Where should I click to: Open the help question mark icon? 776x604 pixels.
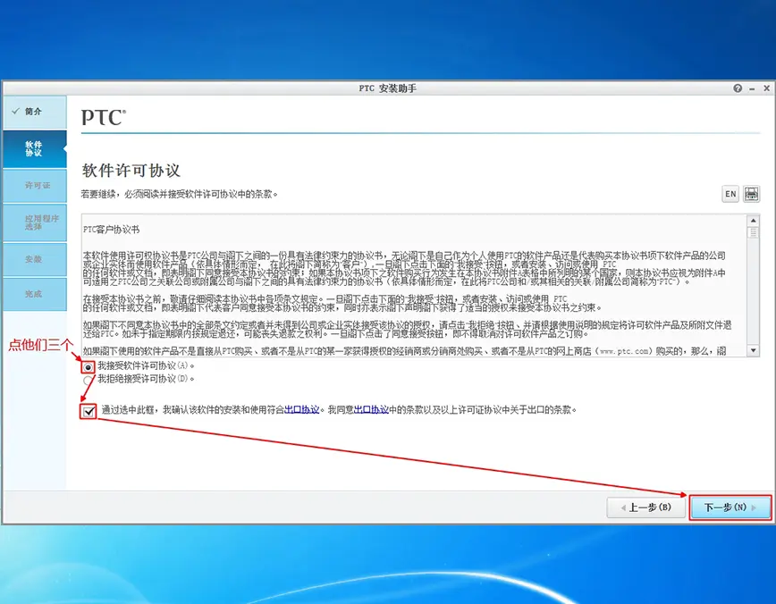[x=738, y=88]
